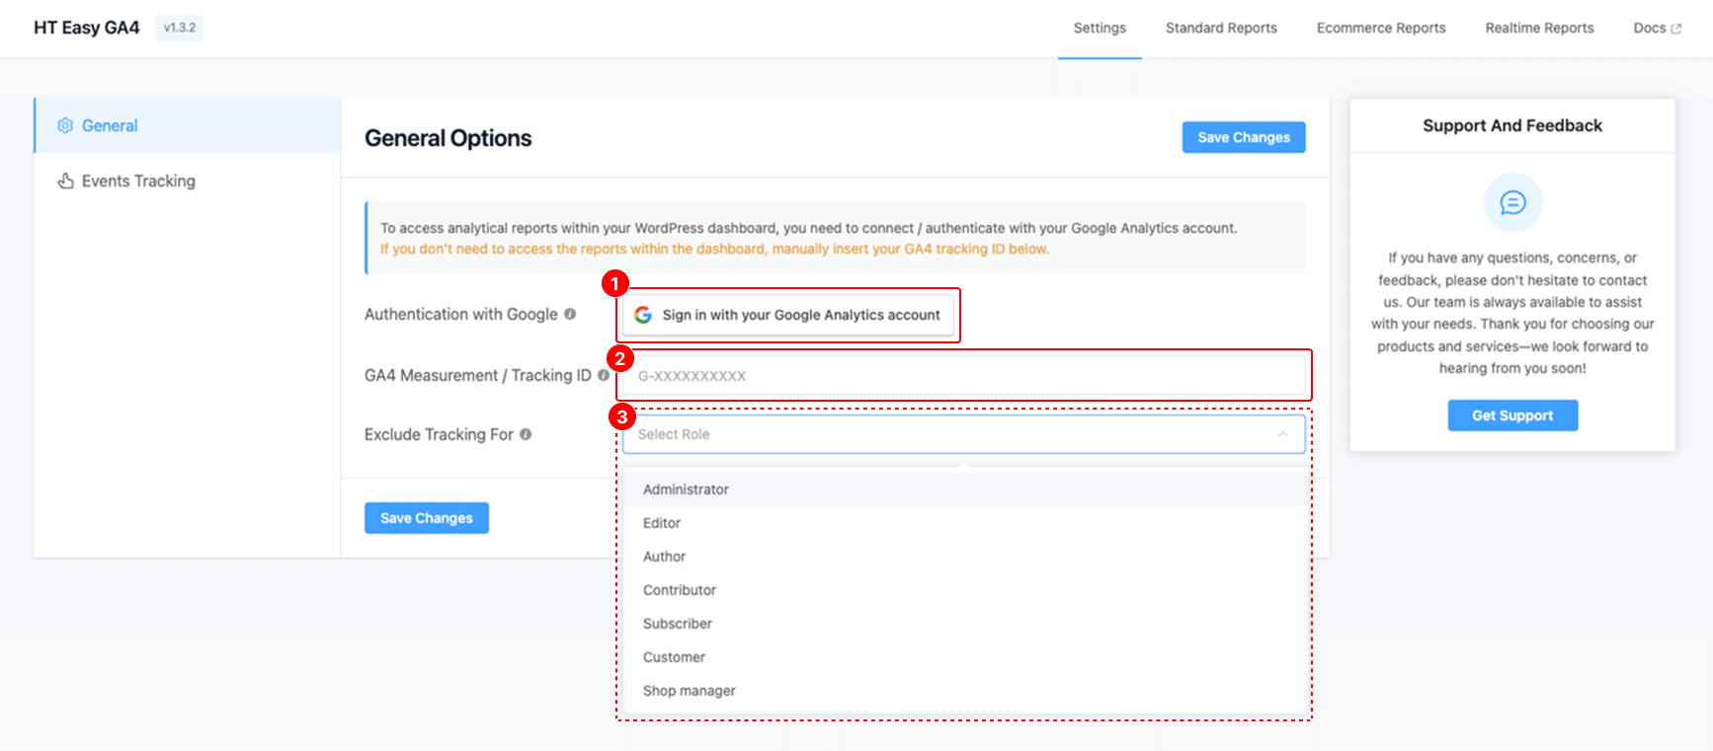
Task: Select General in the left sidebar
Action: pos(188,125)
